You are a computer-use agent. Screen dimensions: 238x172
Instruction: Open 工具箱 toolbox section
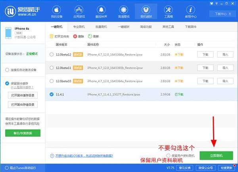click(x=168, y=12)
